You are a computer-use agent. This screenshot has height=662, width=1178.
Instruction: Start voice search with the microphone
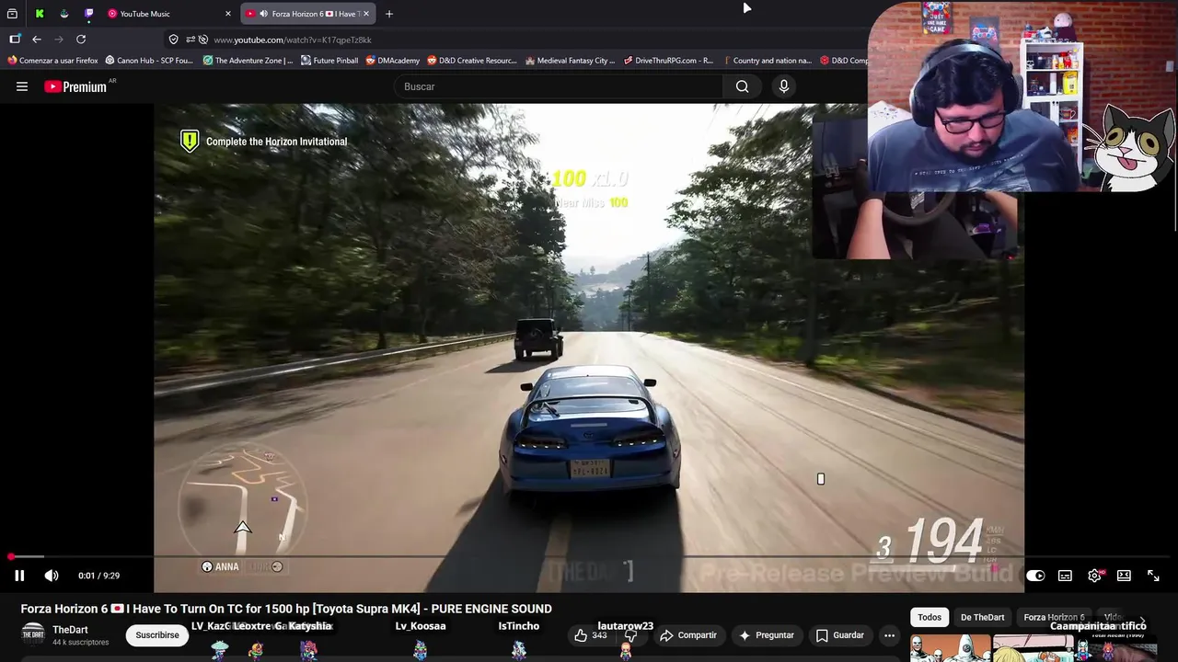(784, 86)
